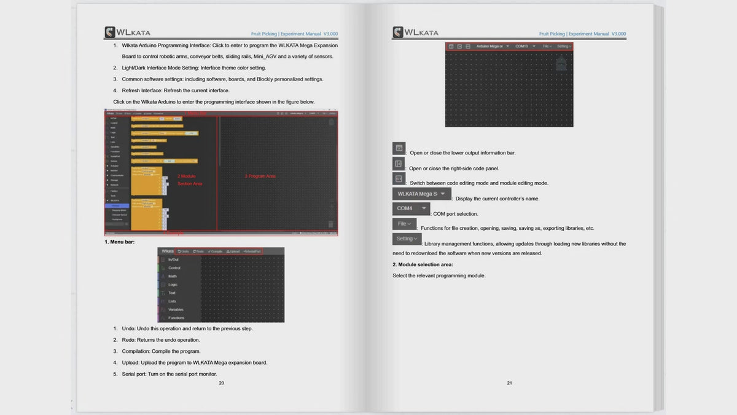Open SerialPort monitor in menu bar figure
The image size is (737, 415).
point(252,251)
